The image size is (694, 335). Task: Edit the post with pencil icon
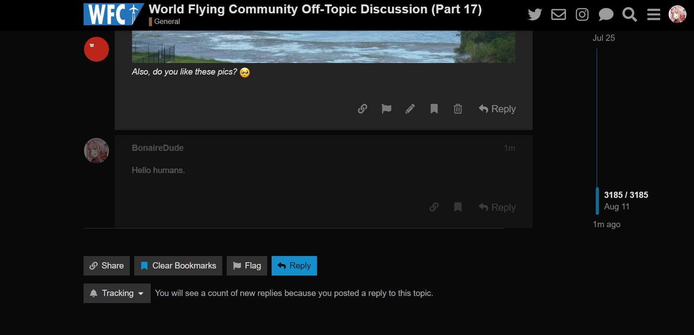410,109
